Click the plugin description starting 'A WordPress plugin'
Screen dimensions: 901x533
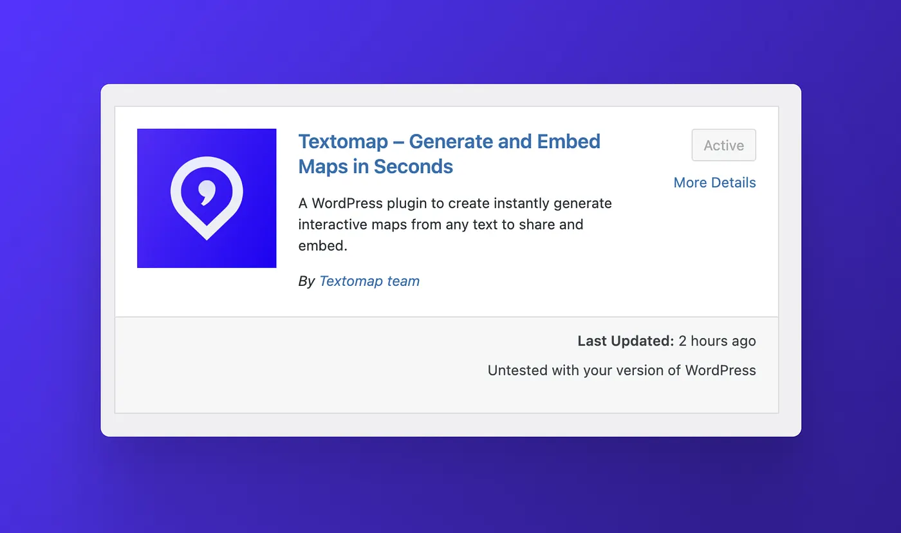[455, 225]
